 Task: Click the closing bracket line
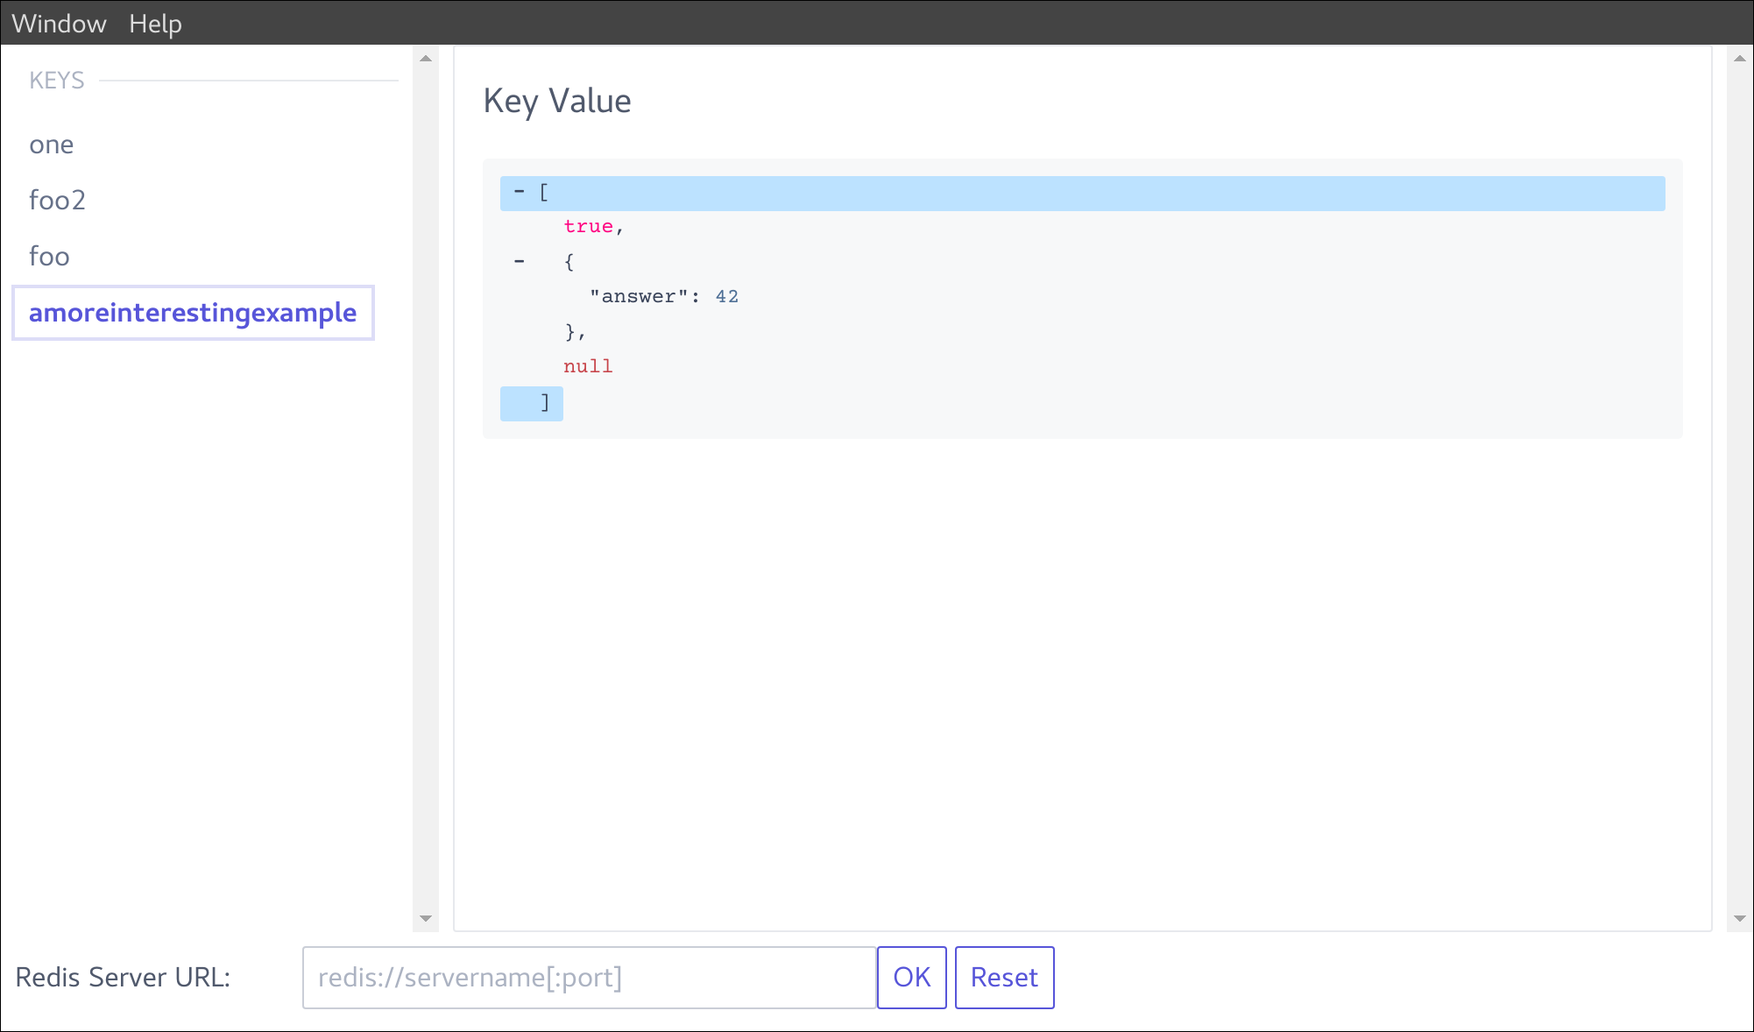(x=544, y=403)
